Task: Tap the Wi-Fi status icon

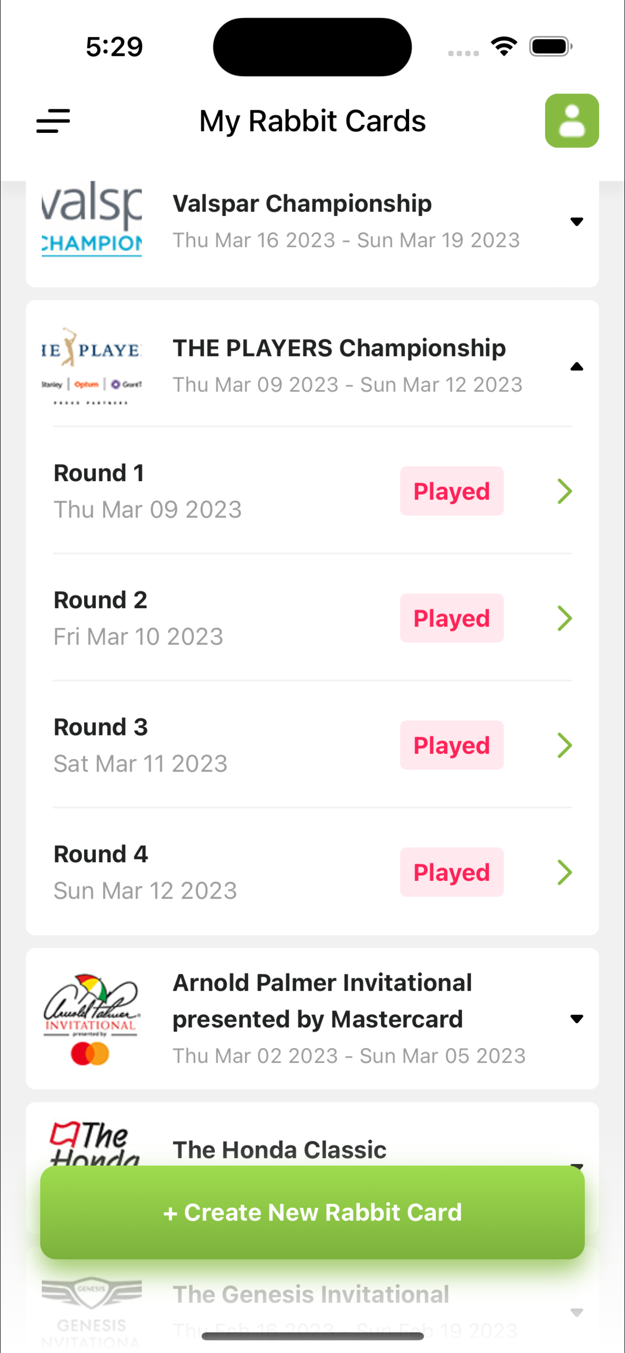Action: [504, 47]
